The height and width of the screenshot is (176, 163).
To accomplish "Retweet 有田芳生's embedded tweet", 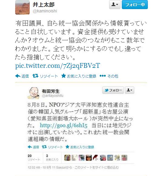I will pos(52,147).
